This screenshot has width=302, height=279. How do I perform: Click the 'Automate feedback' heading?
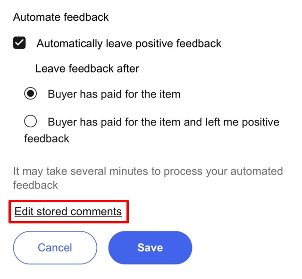tap(61, 17)
